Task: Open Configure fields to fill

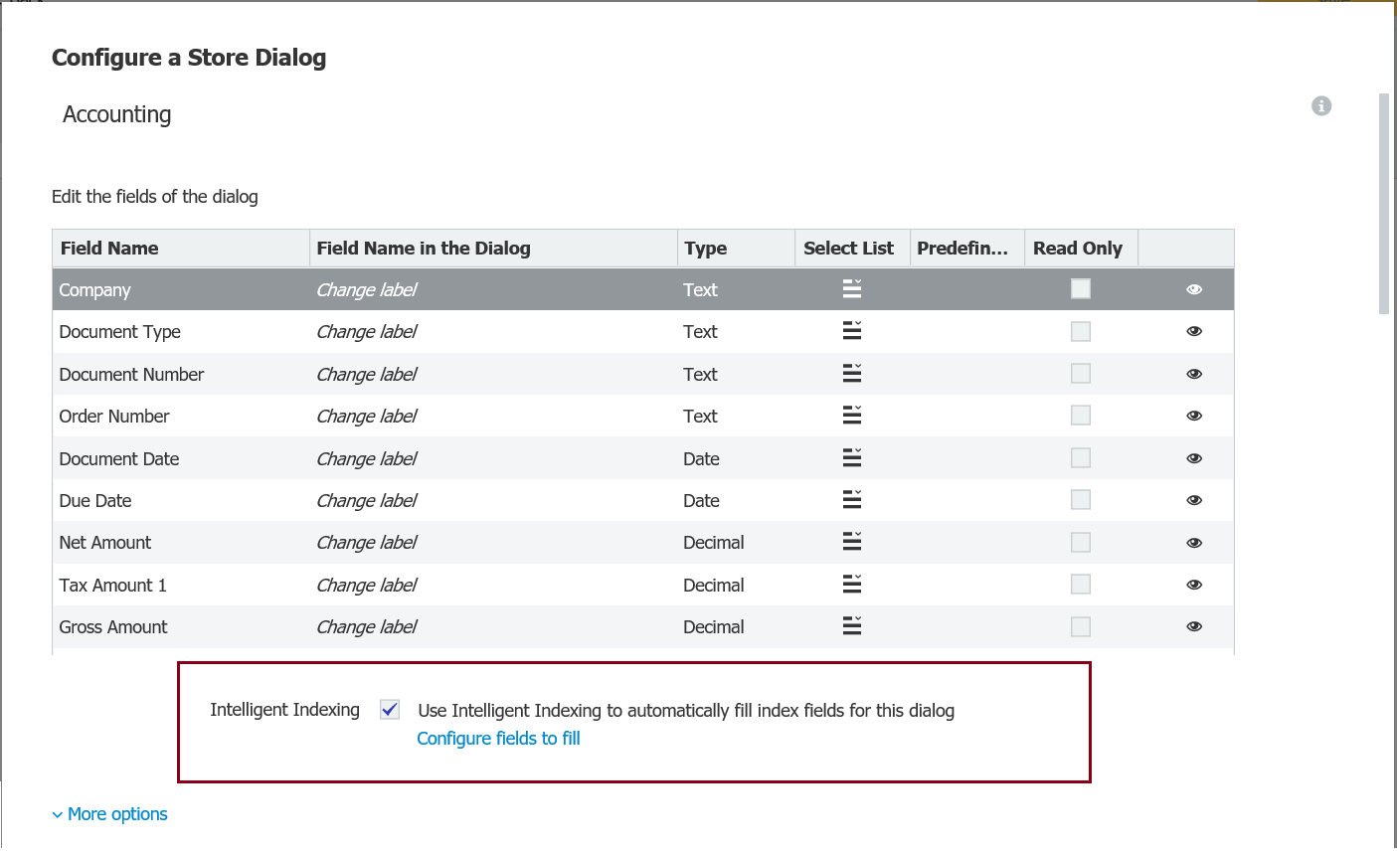Action: click(x=498, y=738)
